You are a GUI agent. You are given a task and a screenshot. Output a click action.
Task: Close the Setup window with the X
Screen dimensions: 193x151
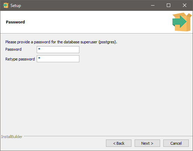point(185,5)
